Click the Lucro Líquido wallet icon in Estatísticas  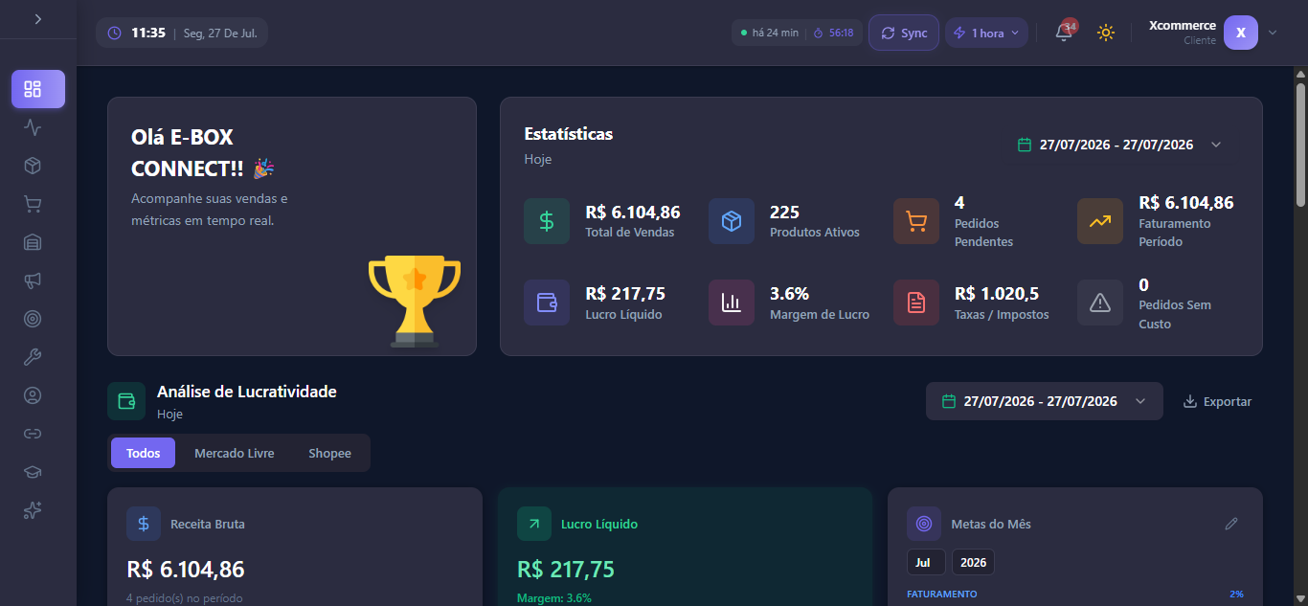(x=547, y=303)
